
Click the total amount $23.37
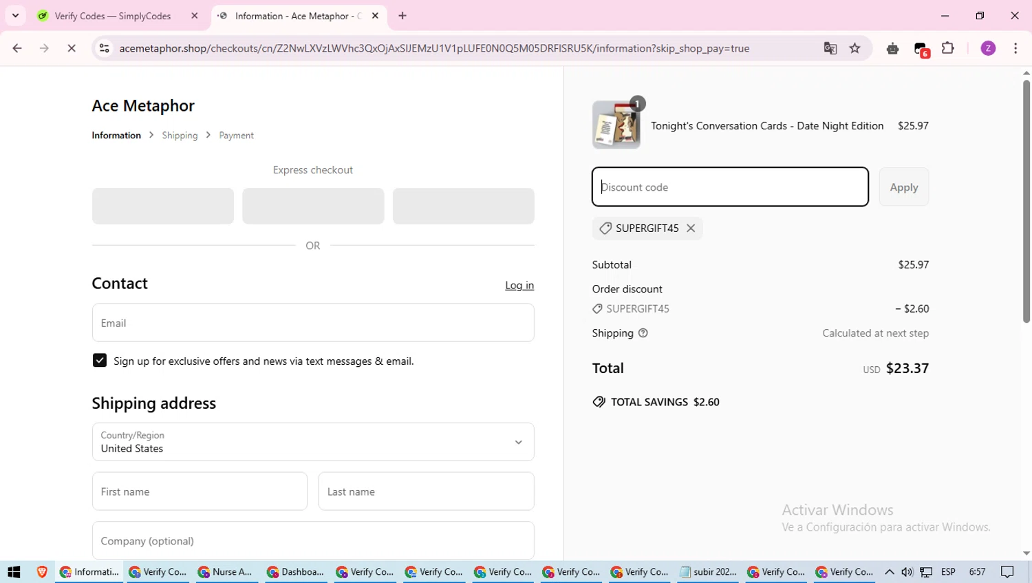point(907,368)
